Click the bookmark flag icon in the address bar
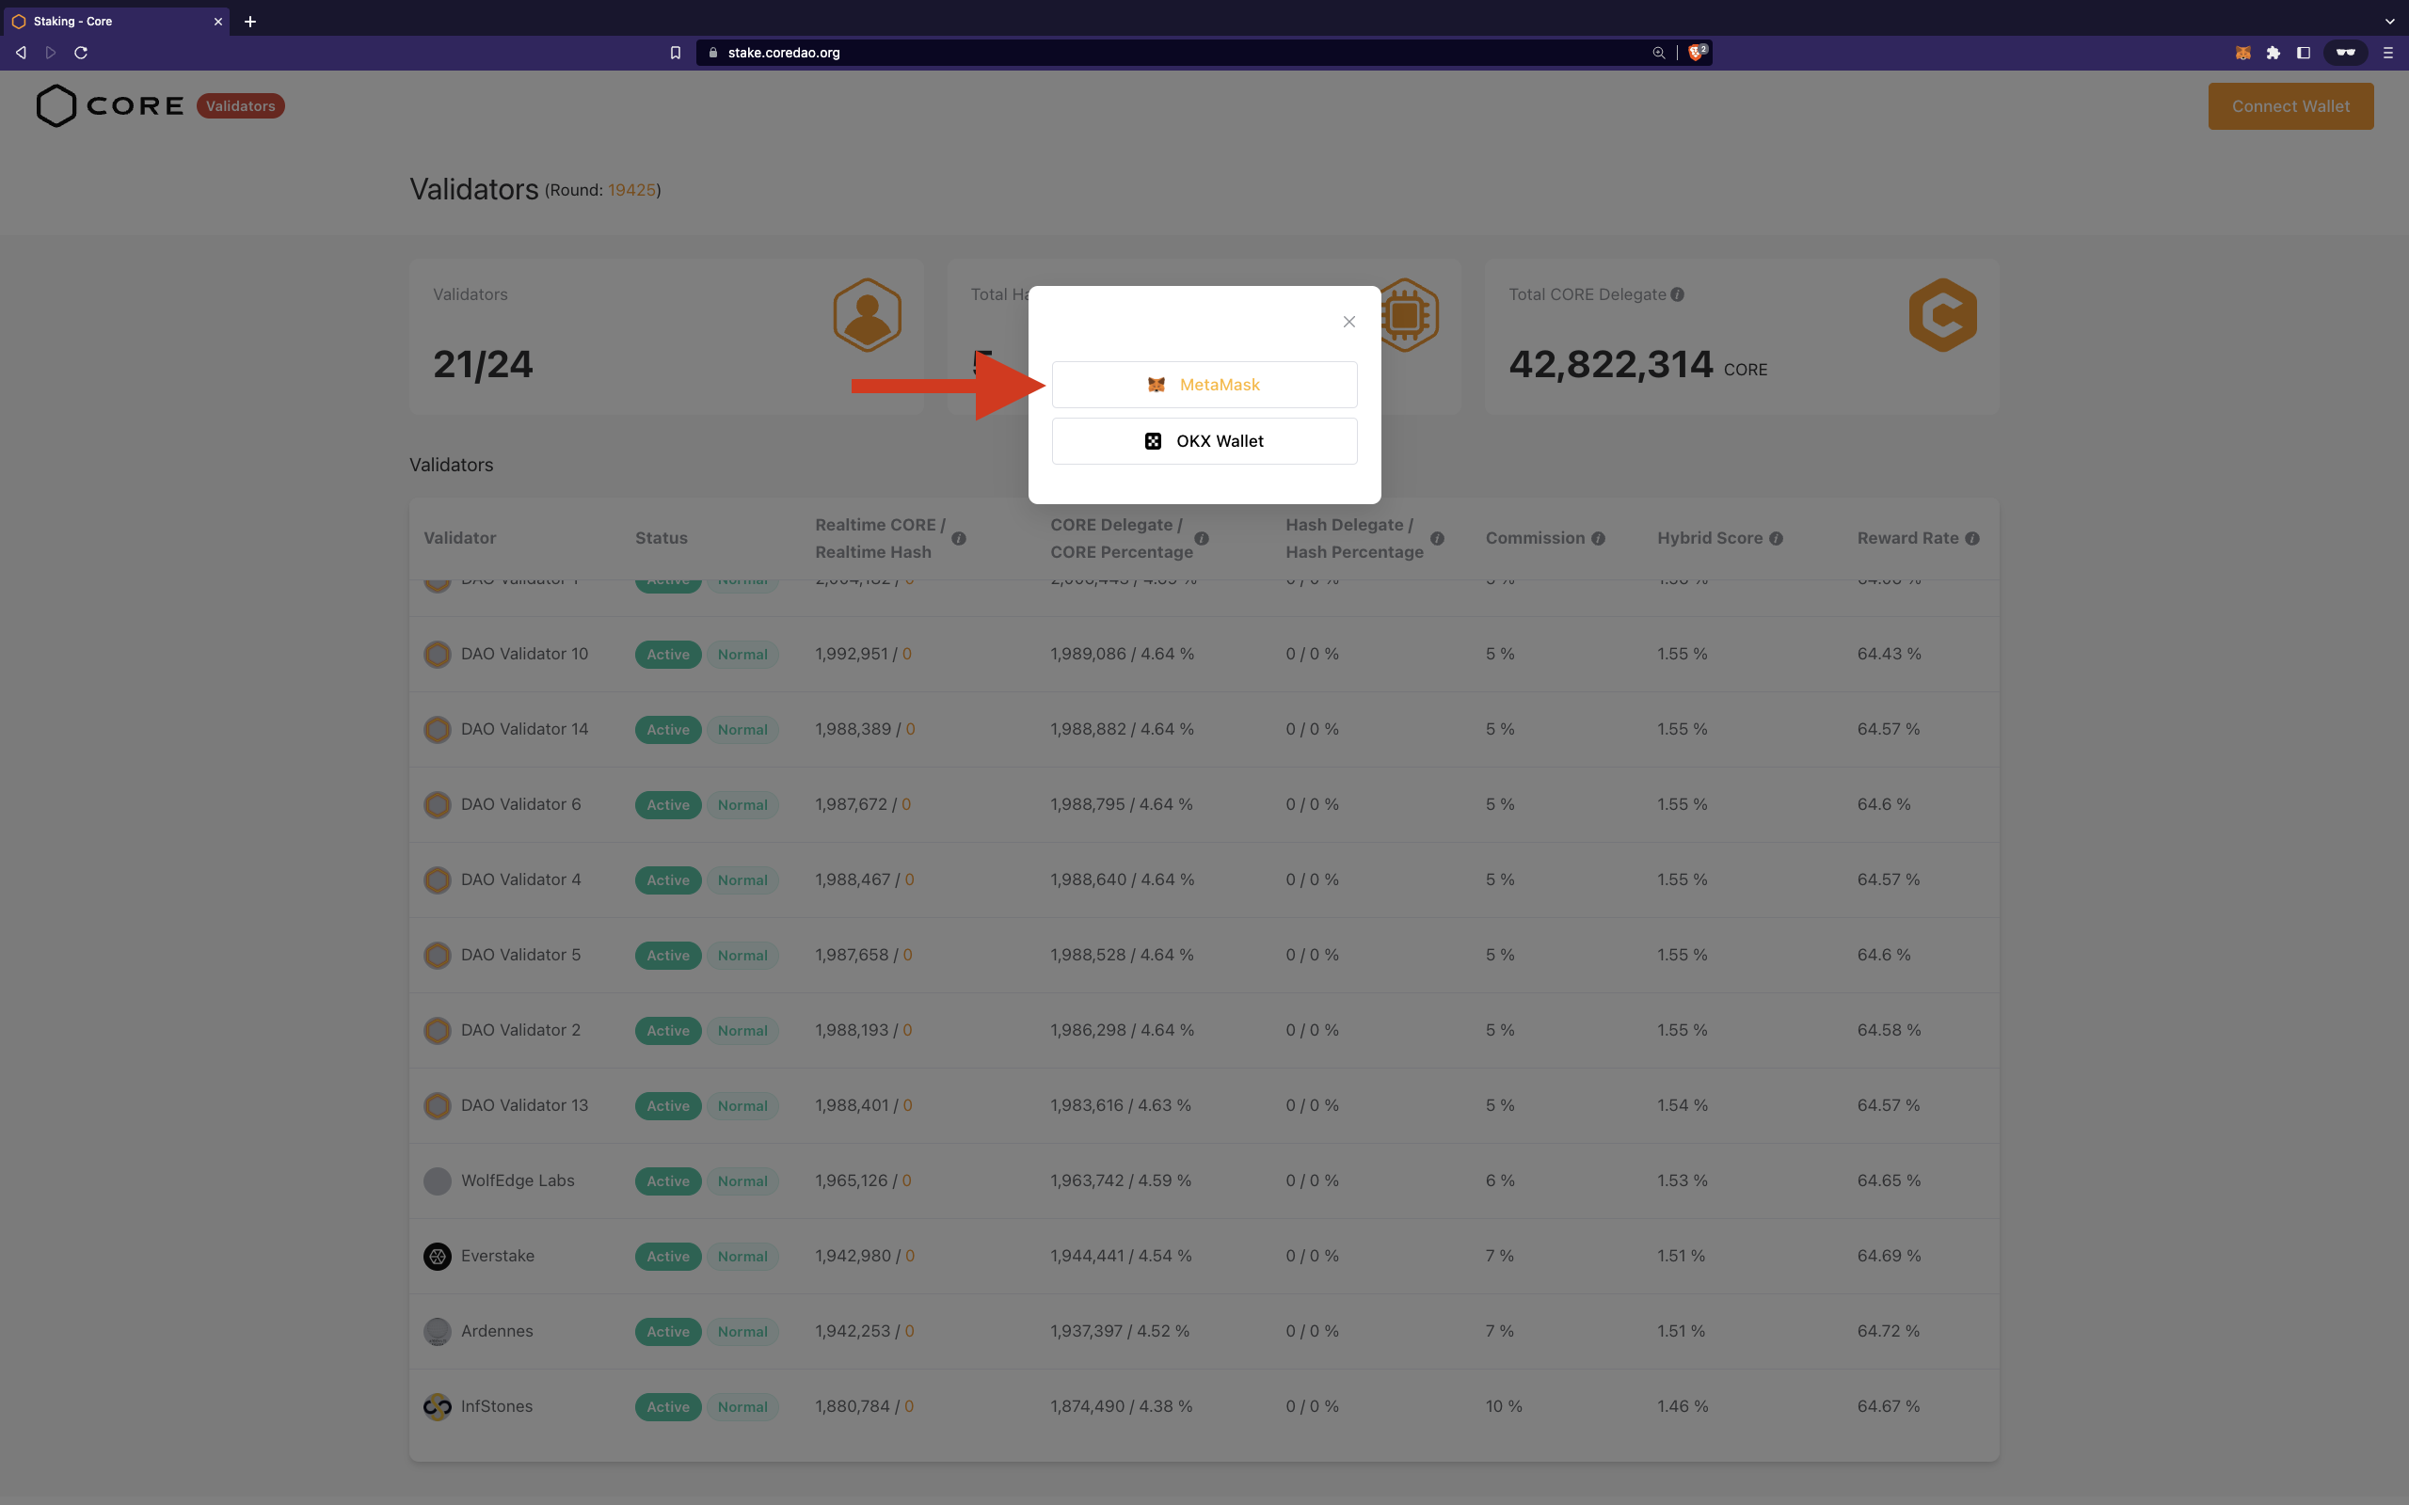The width and height of the screenshot is (2409, 1505). pos(675,53)
